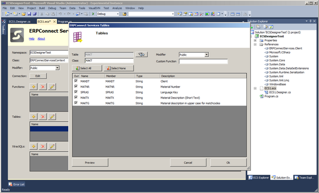This screenshot has width=319, height=193.
Task: Click the connection Edit button
Action: coord(38,76)
